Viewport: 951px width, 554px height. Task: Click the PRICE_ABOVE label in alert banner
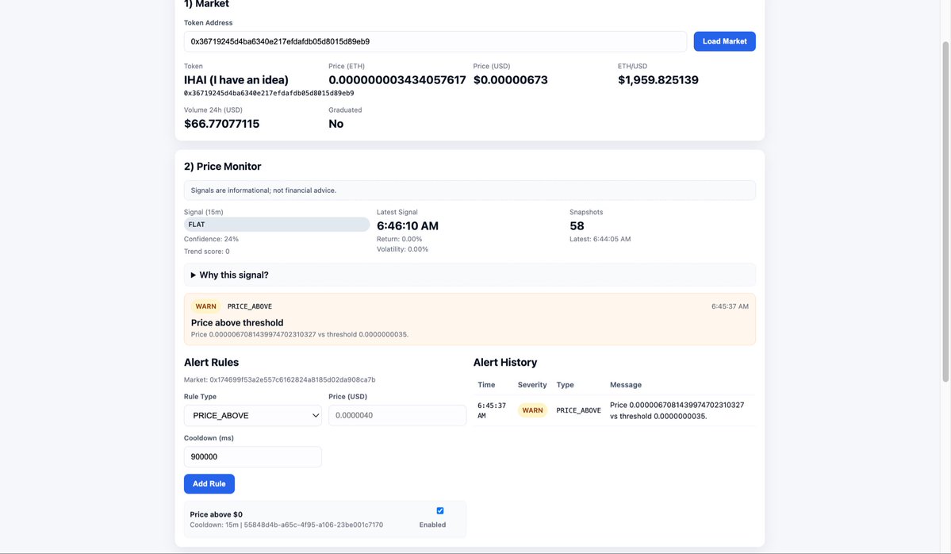(x=249, y=306)
